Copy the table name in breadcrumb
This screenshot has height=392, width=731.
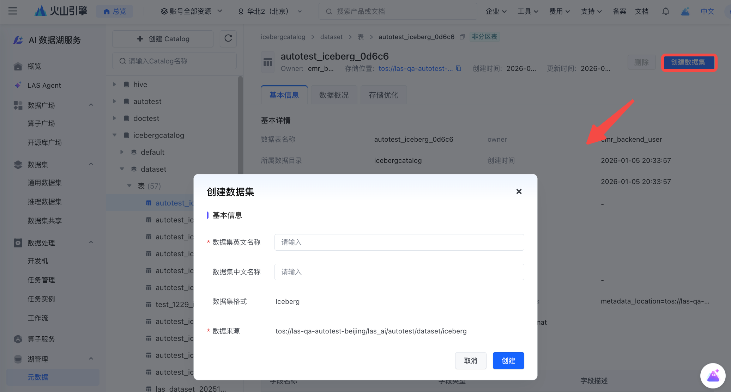(x=462, y=37)
